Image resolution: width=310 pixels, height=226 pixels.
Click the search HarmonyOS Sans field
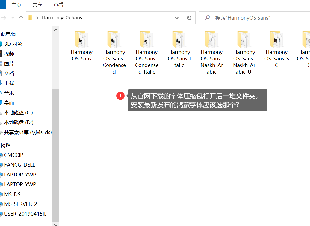pyautogui.click(x=255, y=18)
